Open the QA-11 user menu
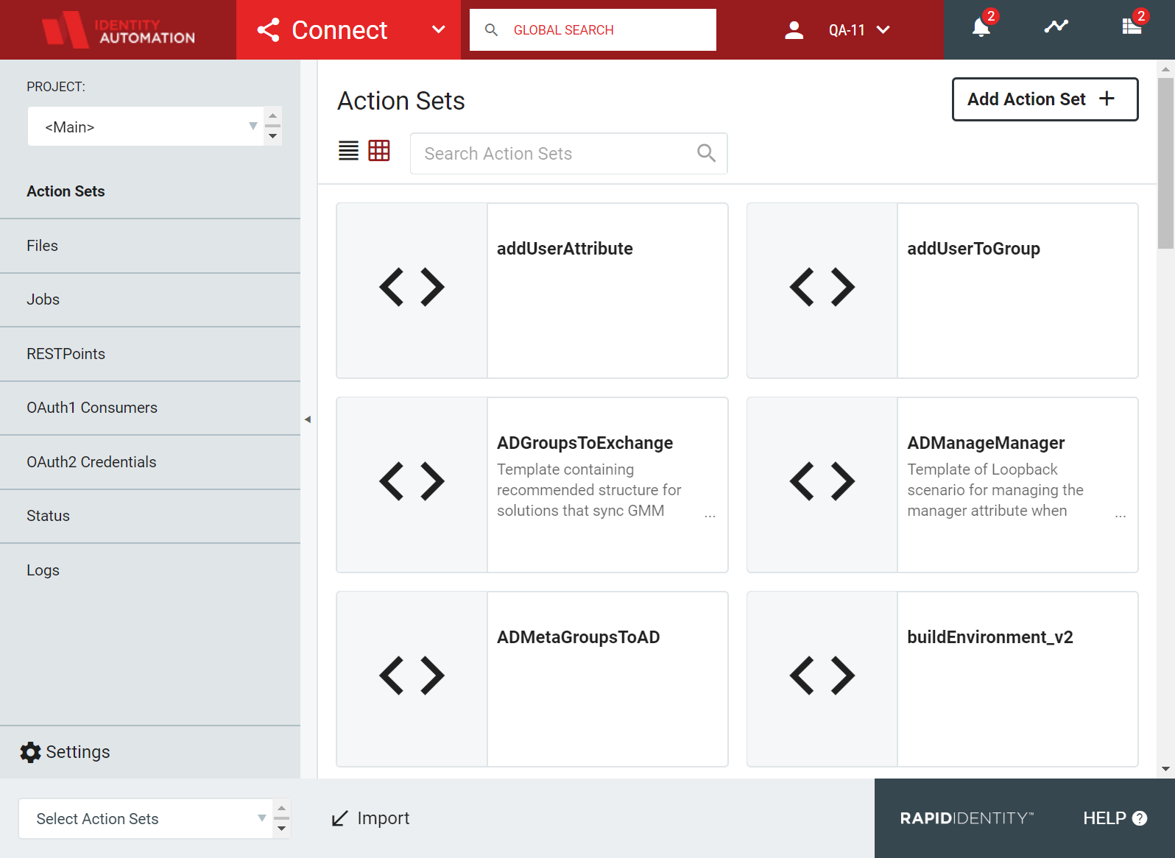This screenshot has width=1175, height=858. 859,30
